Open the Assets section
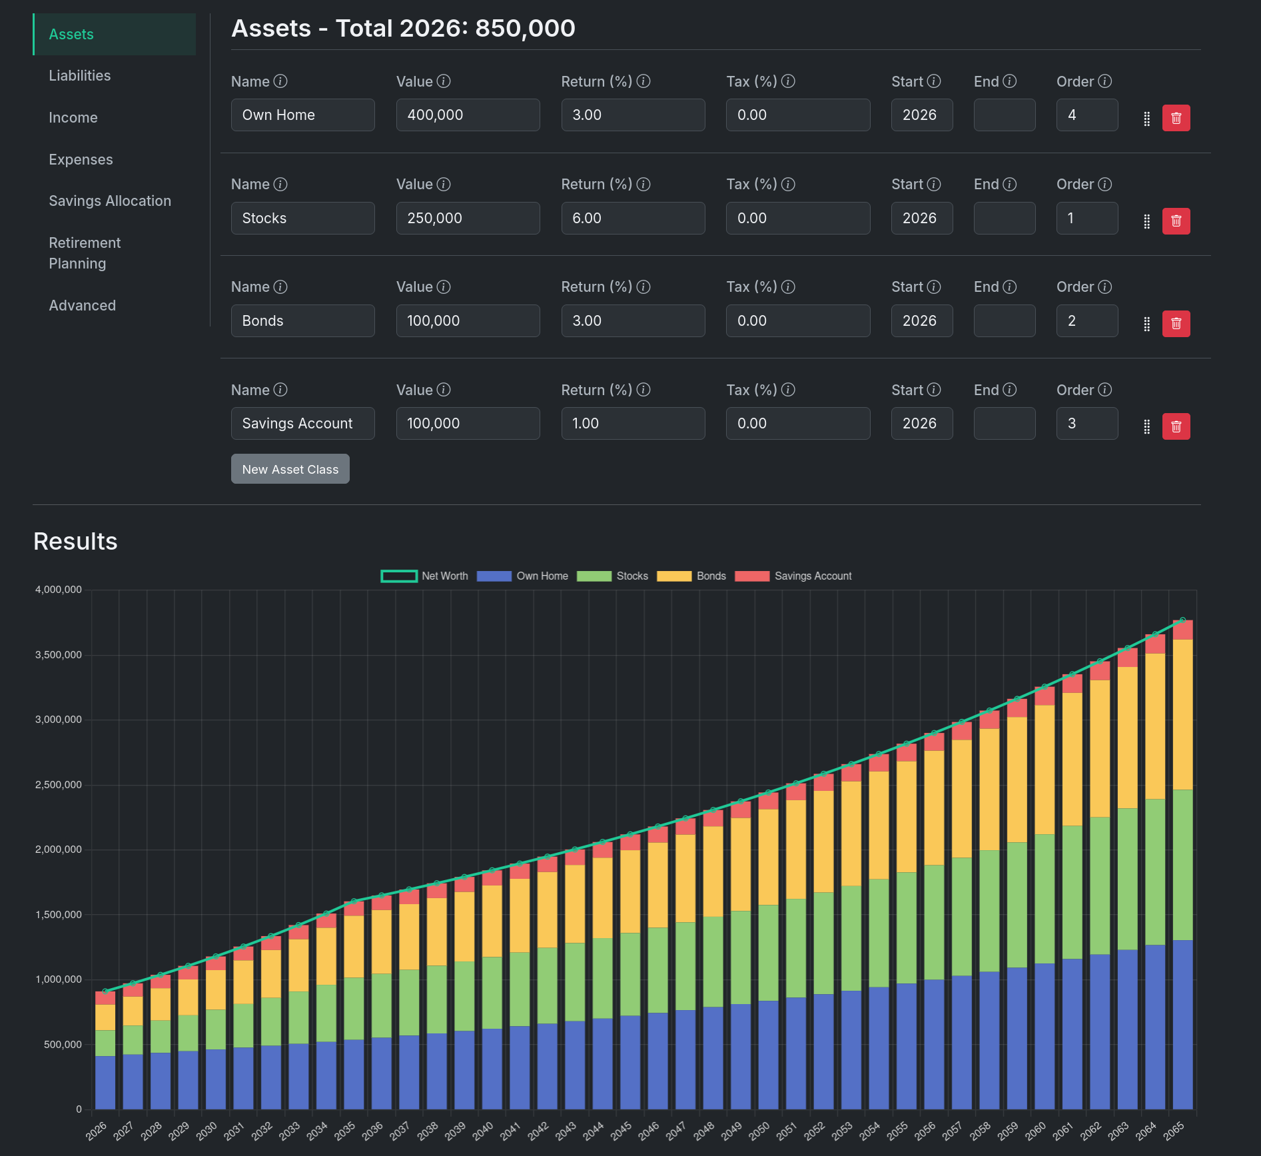1261x1156 pixels. (115, 34)
